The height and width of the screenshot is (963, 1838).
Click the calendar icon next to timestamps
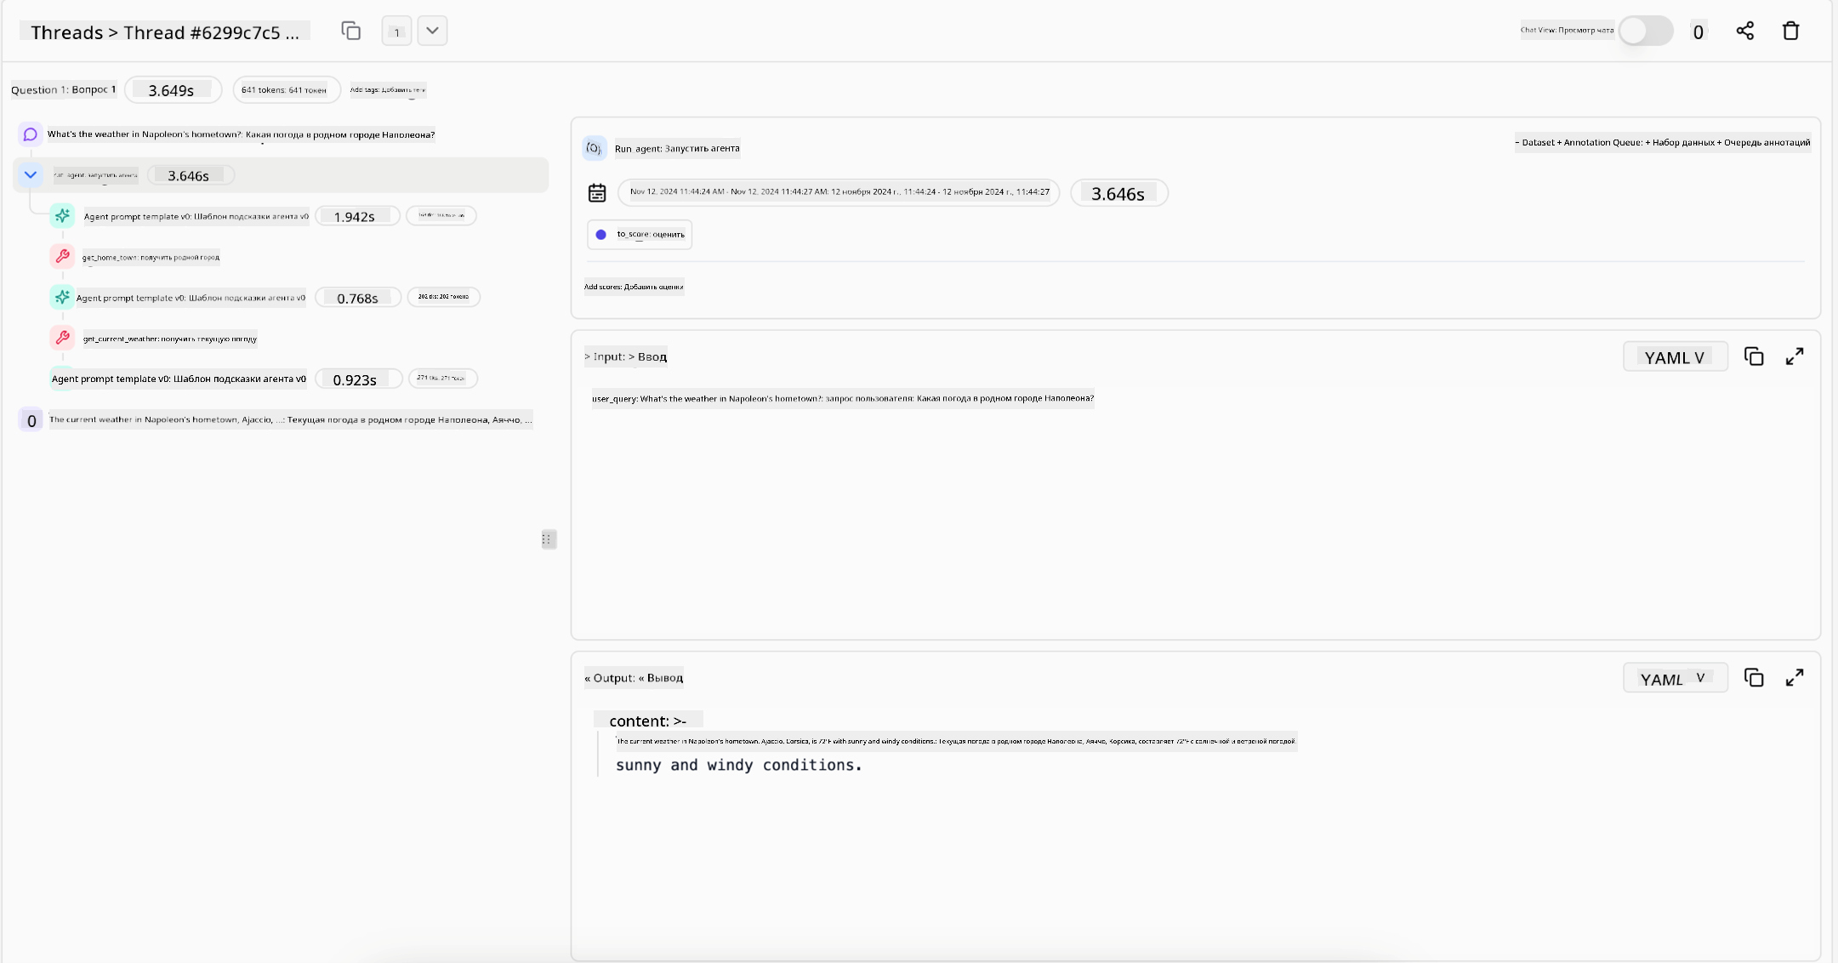pos(597,193)
